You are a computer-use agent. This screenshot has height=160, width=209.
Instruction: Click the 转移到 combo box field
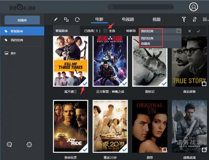(x=160, y=31)
